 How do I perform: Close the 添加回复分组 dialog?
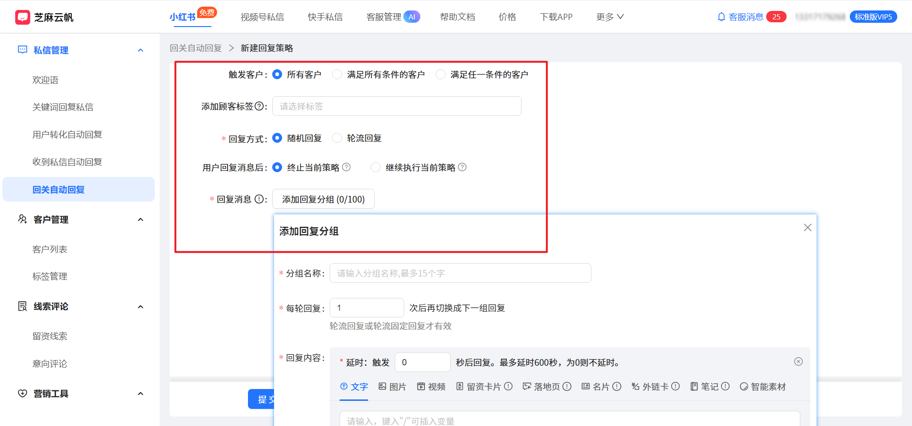(807, 228)
